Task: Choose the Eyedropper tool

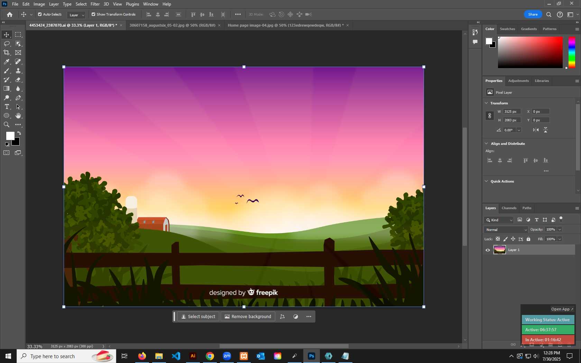Action: (x=7, y=62)
